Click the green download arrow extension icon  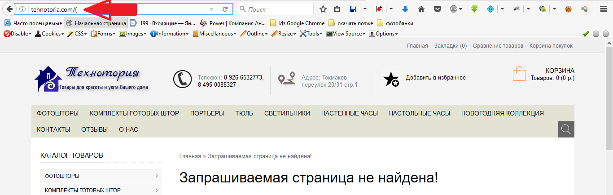coord(475,9)
